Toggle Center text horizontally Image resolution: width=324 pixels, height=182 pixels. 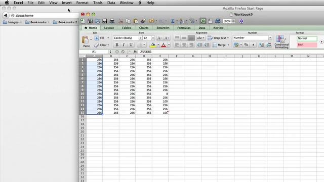[184, 45]
